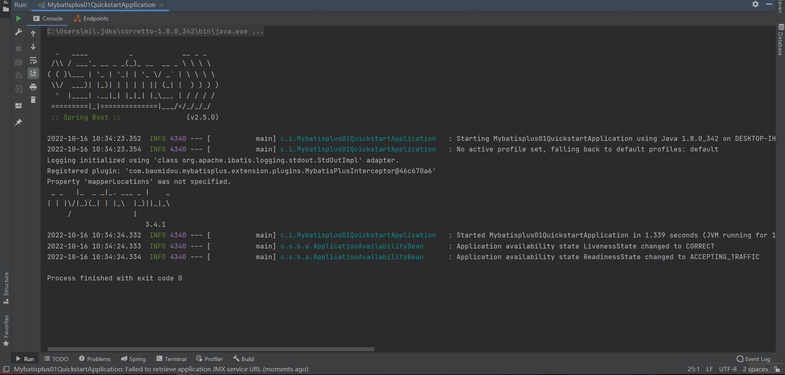
Task: Close the Mybatisplus01QuickstartApplication run tab
Action: (x=161, y=5)
